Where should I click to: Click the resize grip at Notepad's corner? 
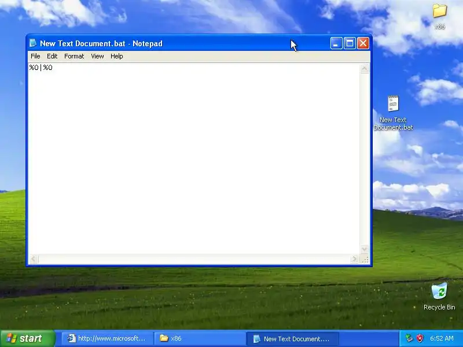tap(365, 259)
